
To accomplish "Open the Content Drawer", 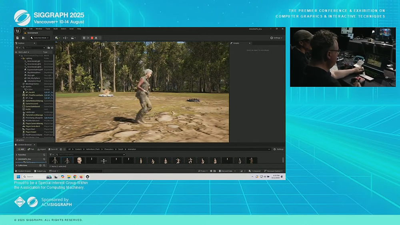I will [x=23, y=171].
